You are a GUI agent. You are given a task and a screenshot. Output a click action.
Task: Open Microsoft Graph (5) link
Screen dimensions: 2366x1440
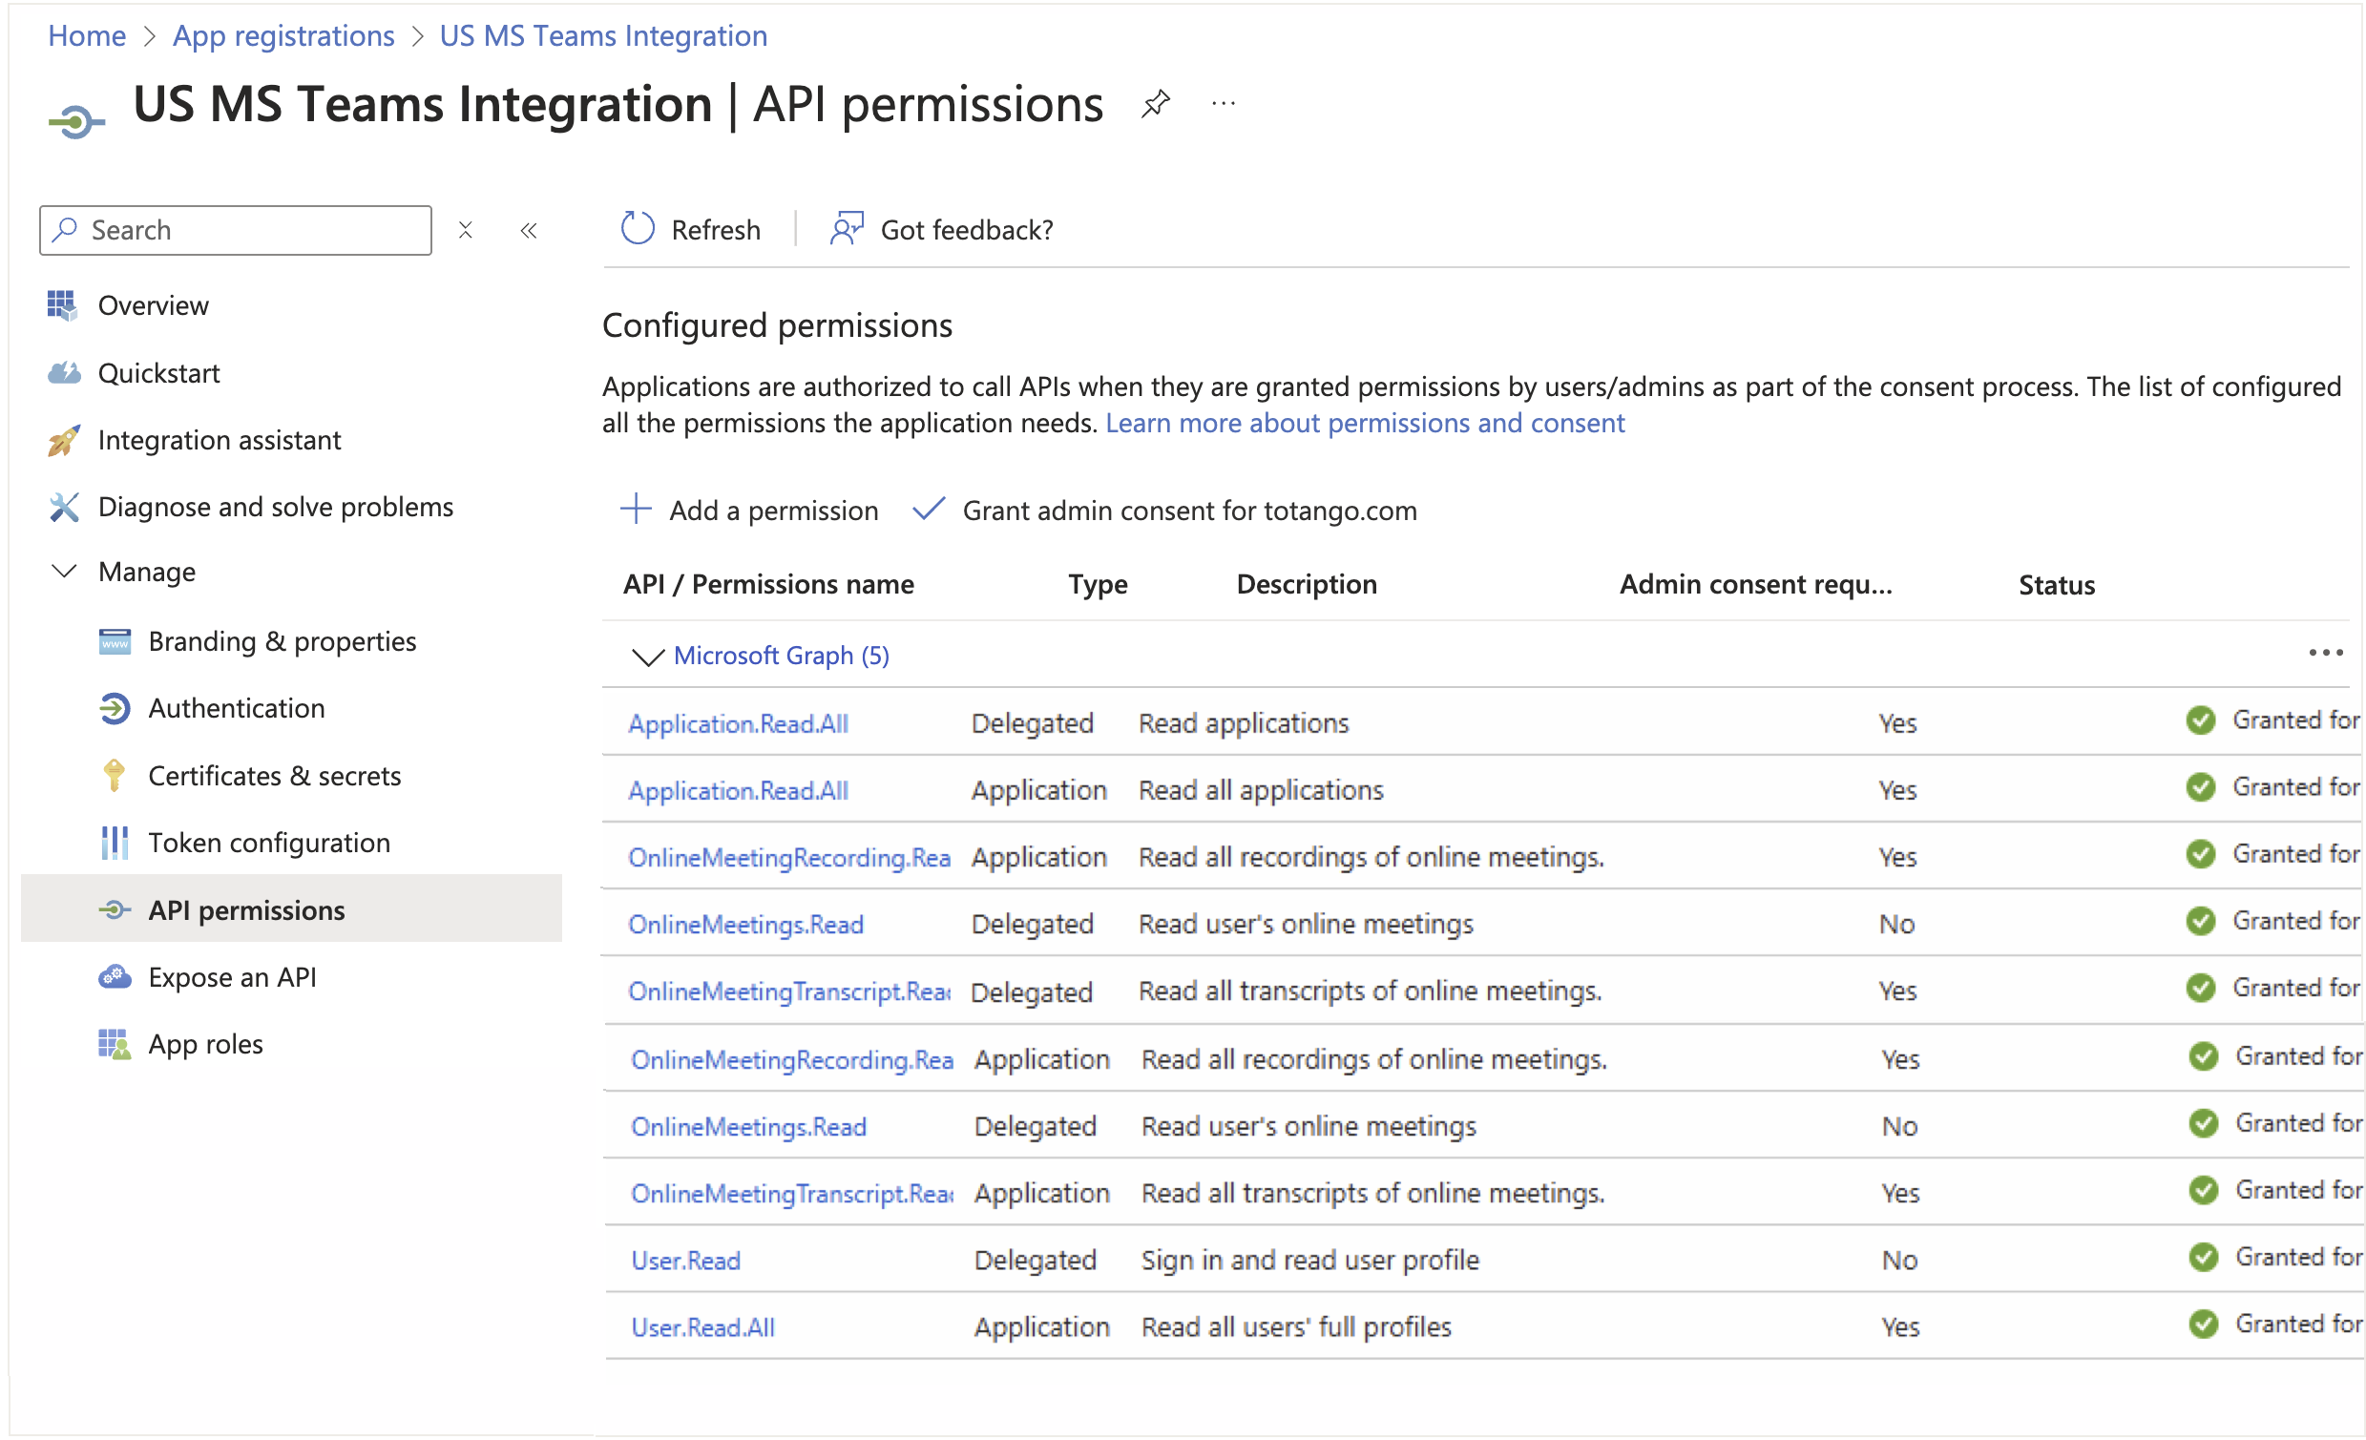pos(782,656)
